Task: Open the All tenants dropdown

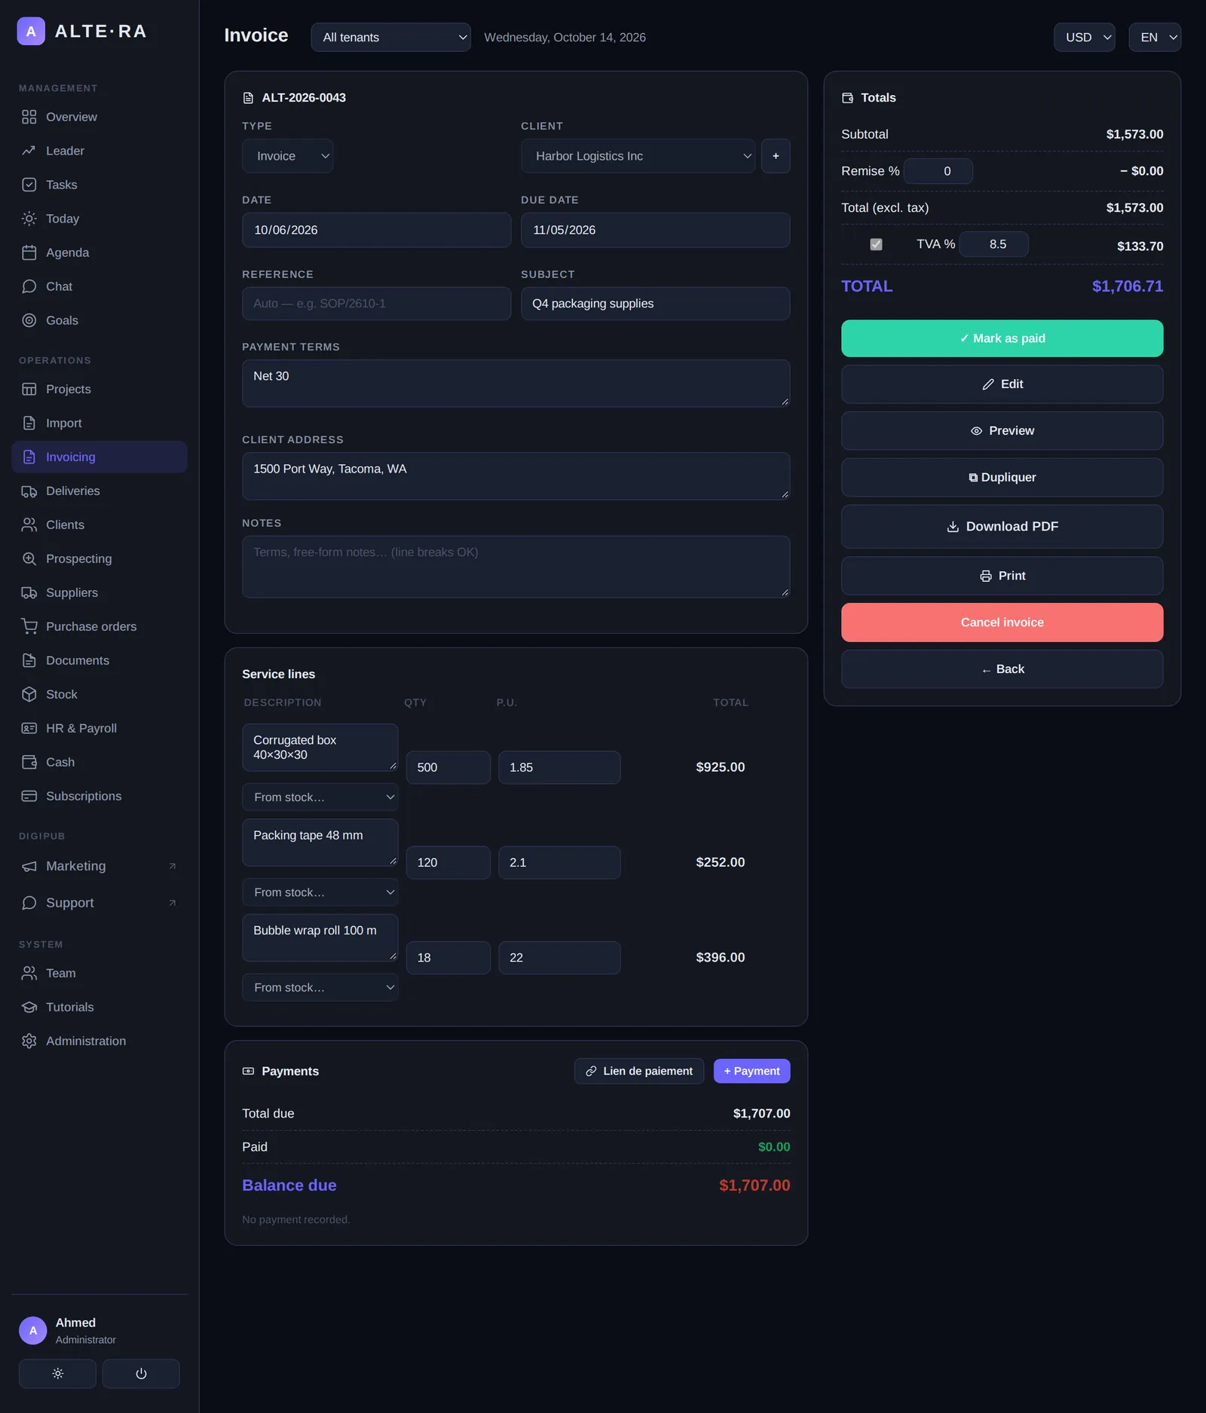Action: click(x=390, y=37)
